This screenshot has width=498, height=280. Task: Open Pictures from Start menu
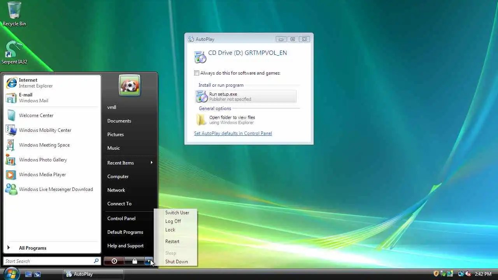[x=130, y=135]
